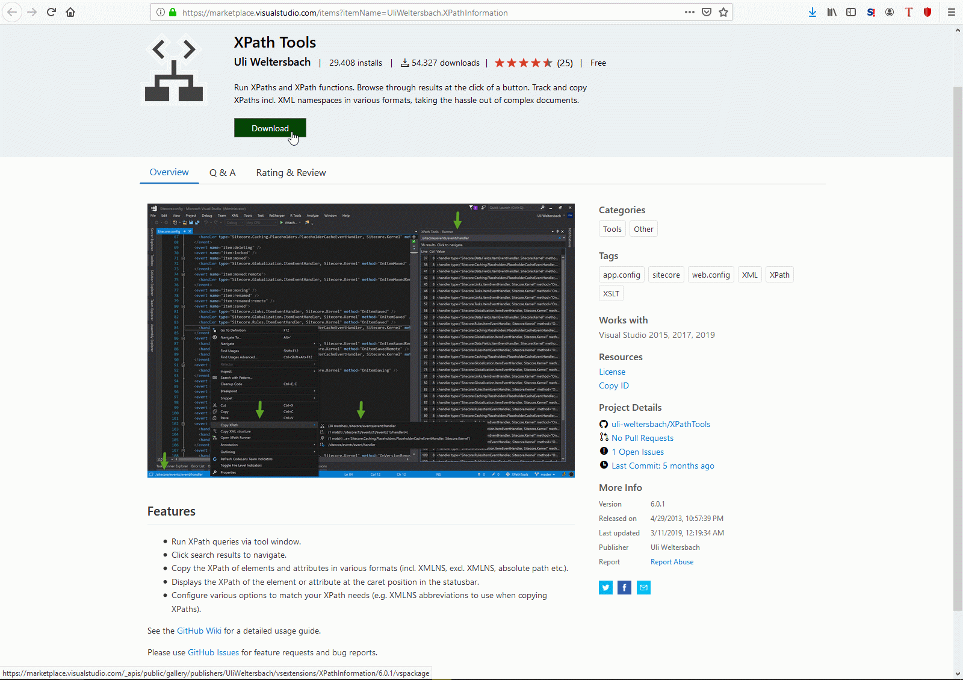
Task: Click the S extension icon in toolbar
Action: click(x=870, y=12)
